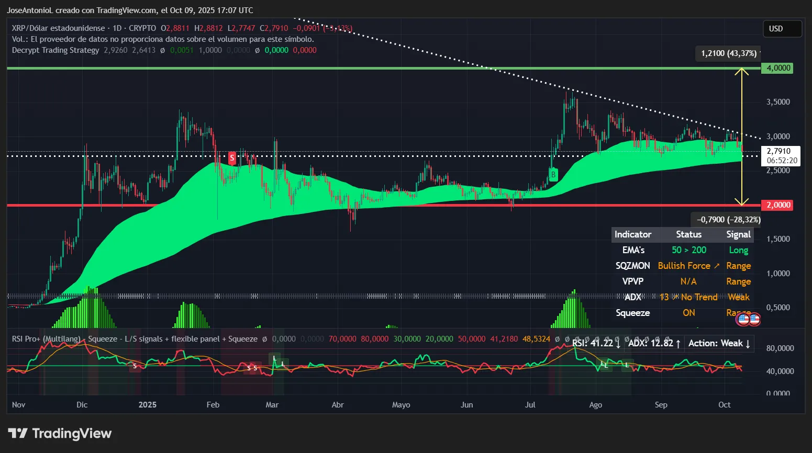812x453 pixels.
Task: Select the right US flag icon near the indicator table
Action: click(755, 319)
